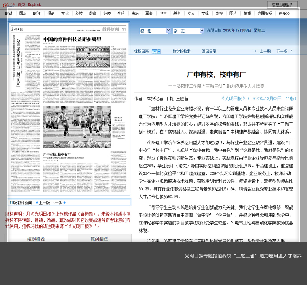The width and height of the screenshot is (307, 285).
Task: Click the 您想去哪里? button
Action: pos(282,5)
